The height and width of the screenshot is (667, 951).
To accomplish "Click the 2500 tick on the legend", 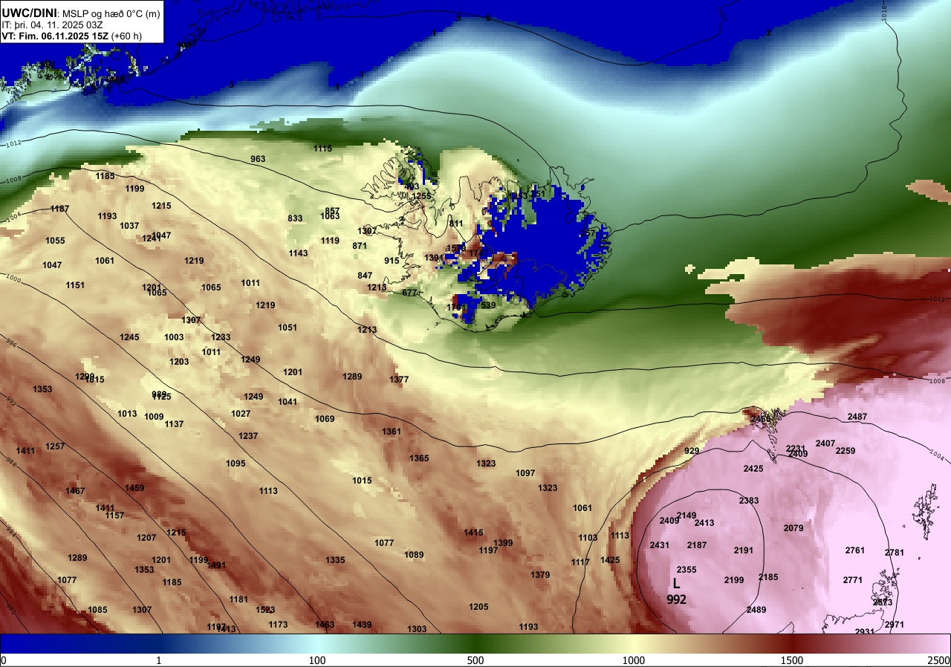I will tap(940, 660).
